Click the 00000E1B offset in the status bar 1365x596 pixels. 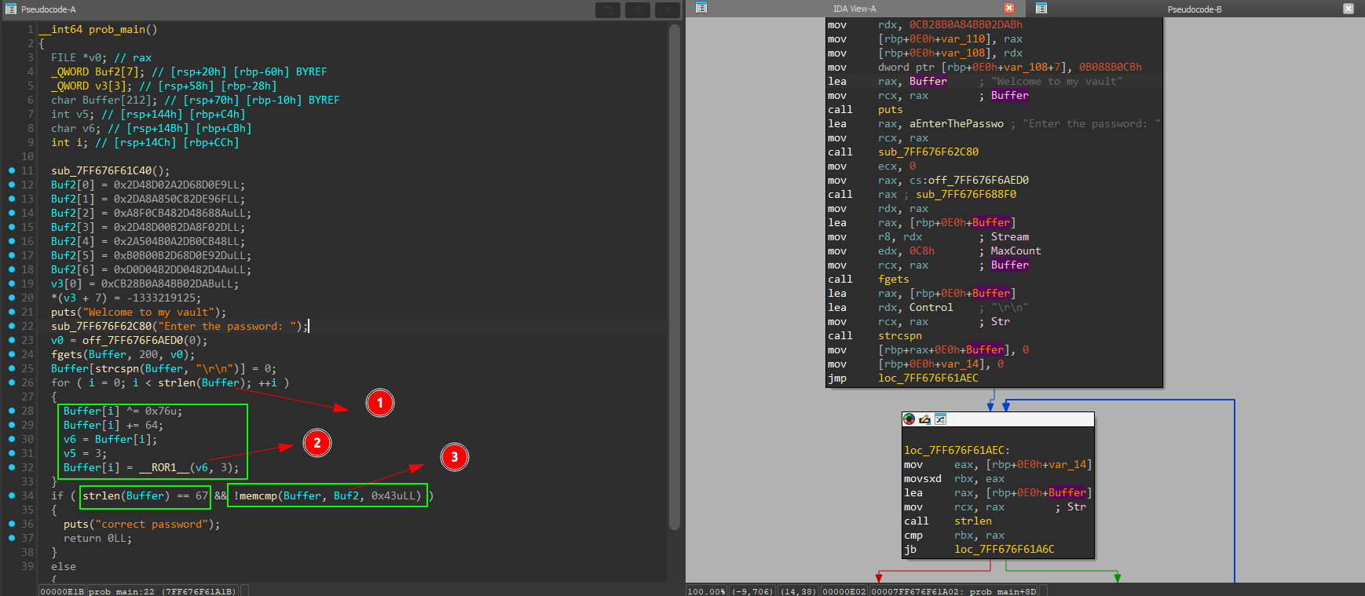pos(62,591)
